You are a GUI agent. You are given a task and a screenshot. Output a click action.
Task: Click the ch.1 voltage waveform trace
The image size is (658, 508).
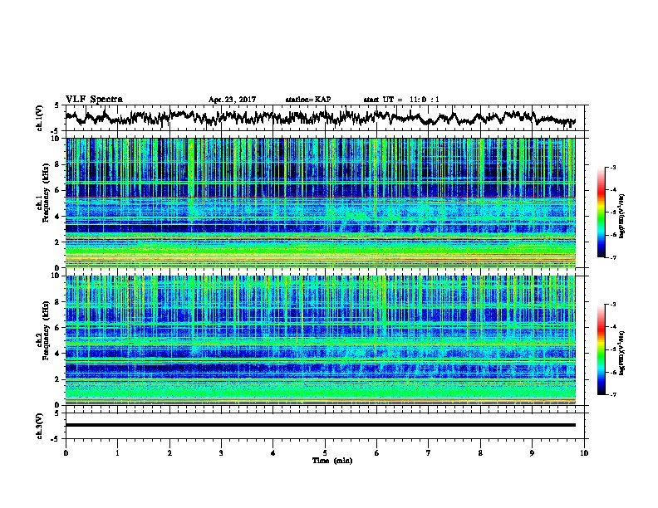[x=321, y=118]
